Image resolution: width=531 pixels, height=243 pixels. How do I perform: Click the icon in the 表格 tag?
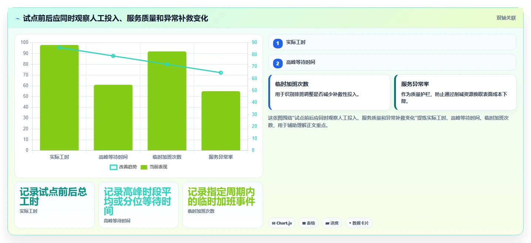coord(304,223)
